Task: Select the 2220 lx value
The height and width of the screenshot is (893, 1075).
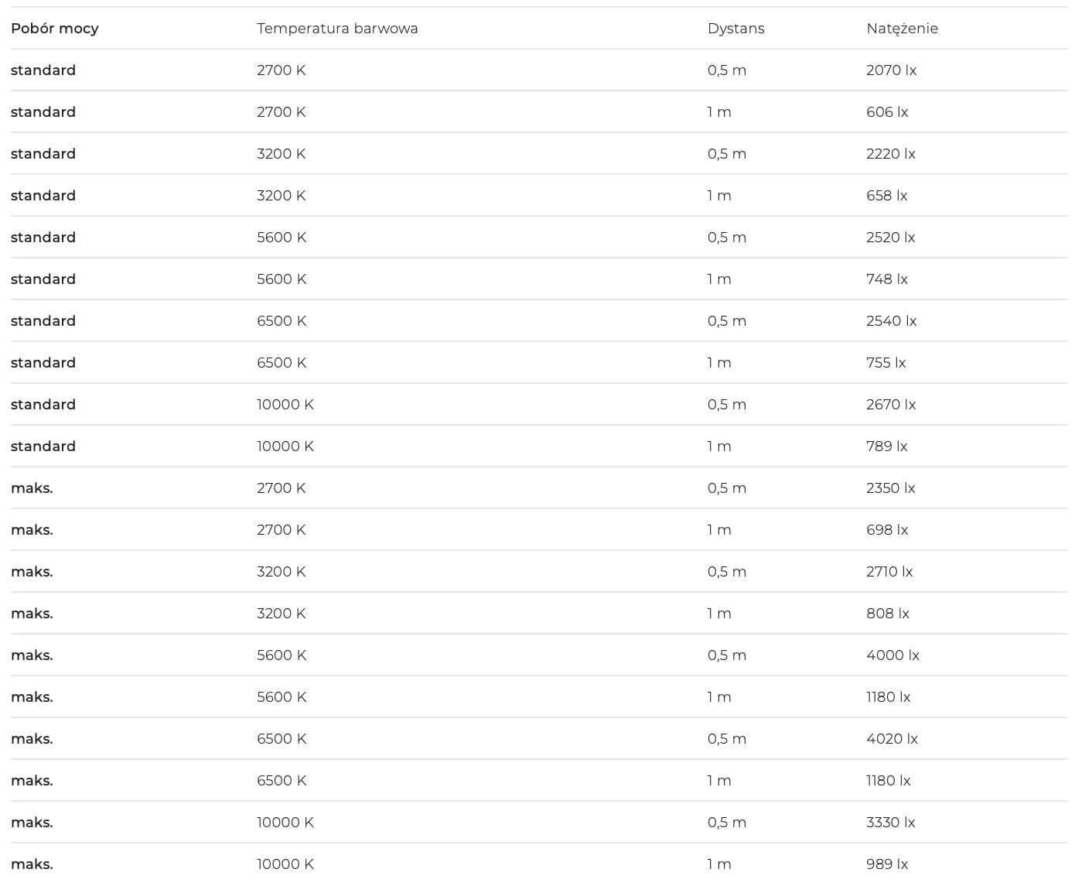Action: 891,154
